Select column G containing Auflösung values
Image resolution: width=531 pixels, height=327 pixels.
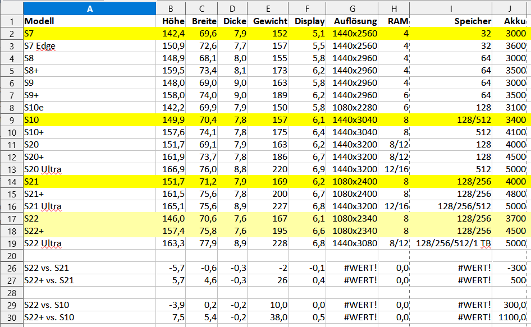point(352,8)
